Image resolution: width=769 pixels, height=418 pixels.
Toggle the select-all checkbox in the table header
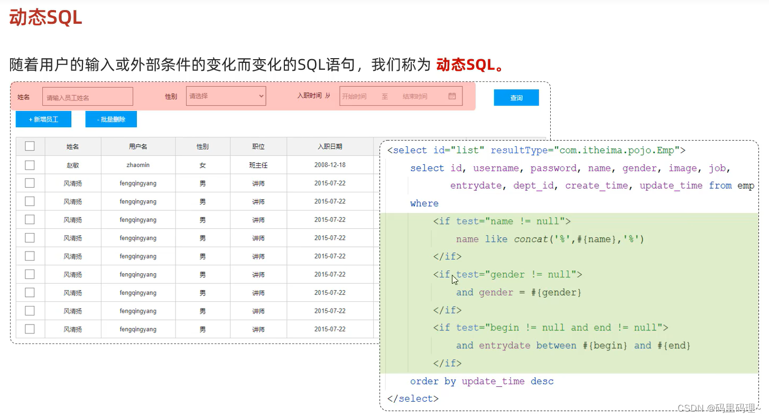[30, 146]
